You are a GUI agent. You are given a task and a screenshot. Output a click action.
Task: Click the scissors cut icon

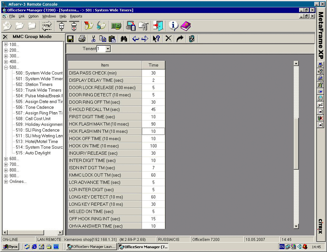(x=93, y=39)
